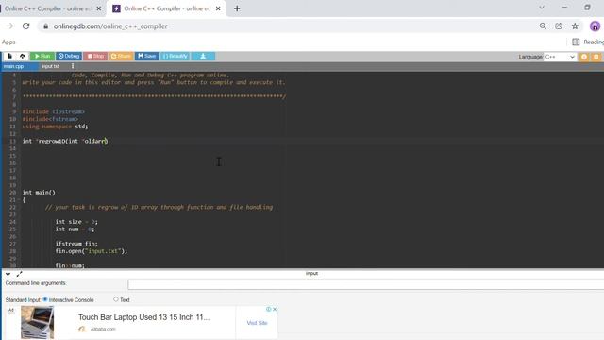Select the Text standard input radio
Image resolution: width=604 pixels, height=340 pixels.
[x=116, y=299]
